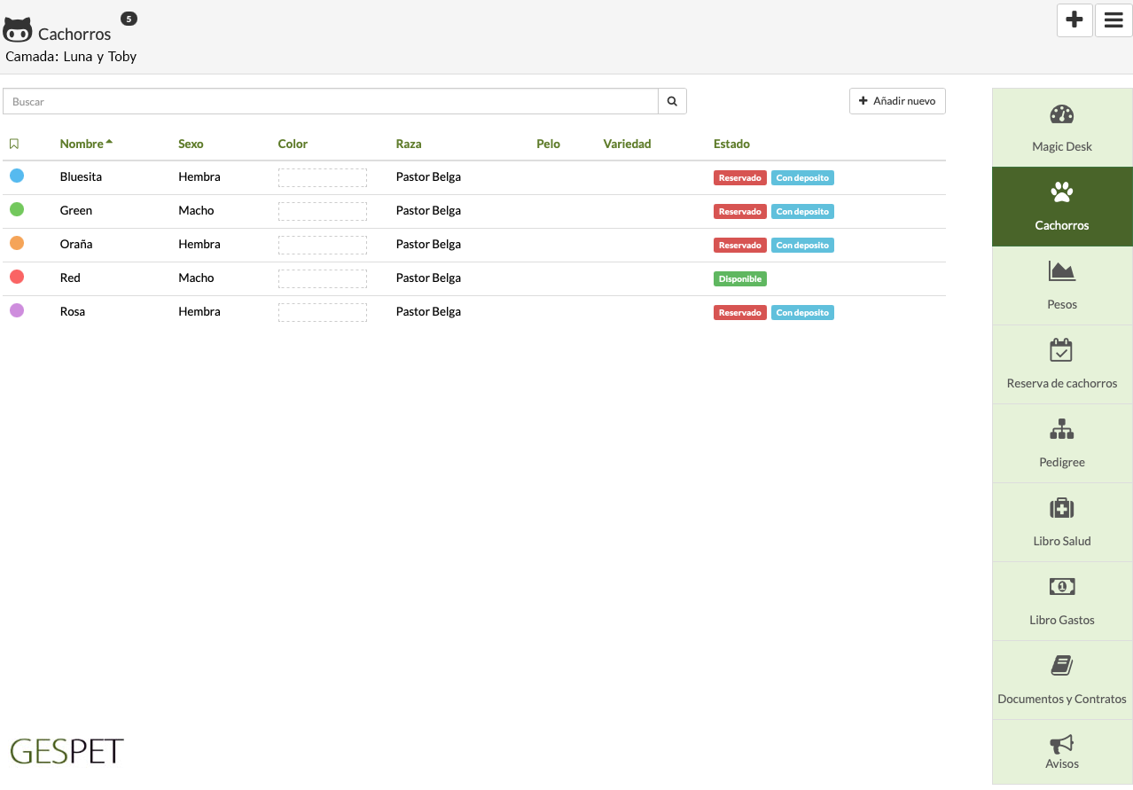Viewport: 1133px width, 790px height.
Task: Sort the list by Nombre column
Action: coord(82,144)
